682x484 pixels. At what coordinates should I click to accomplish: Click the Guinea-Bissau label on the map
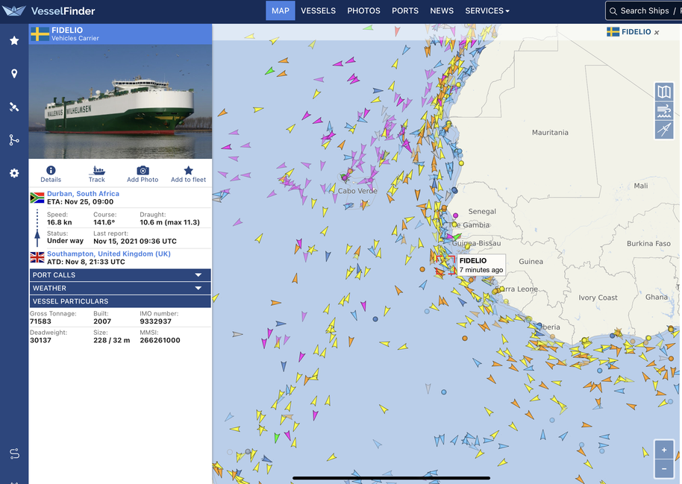pos(476,243)
